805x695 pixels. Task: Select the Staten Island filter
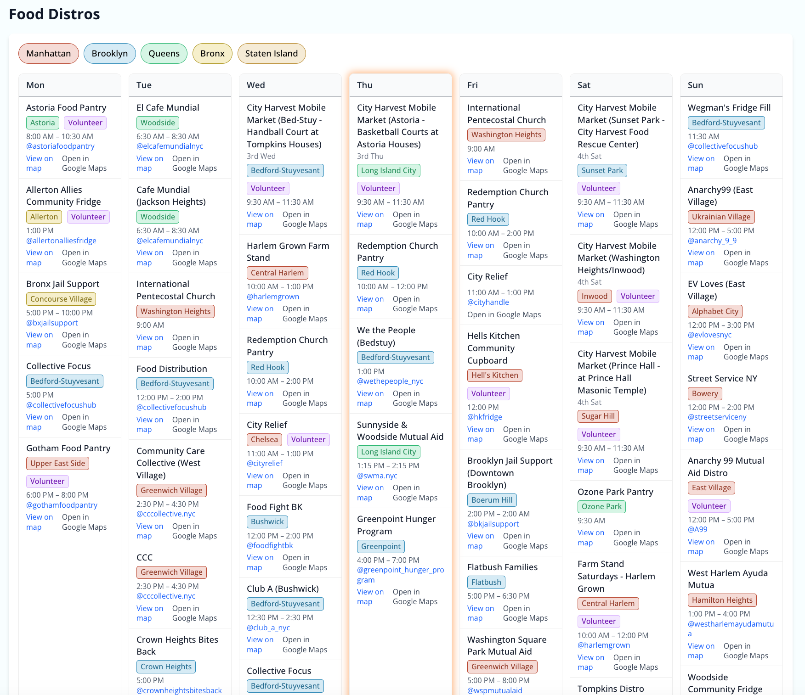coord(272,53)
